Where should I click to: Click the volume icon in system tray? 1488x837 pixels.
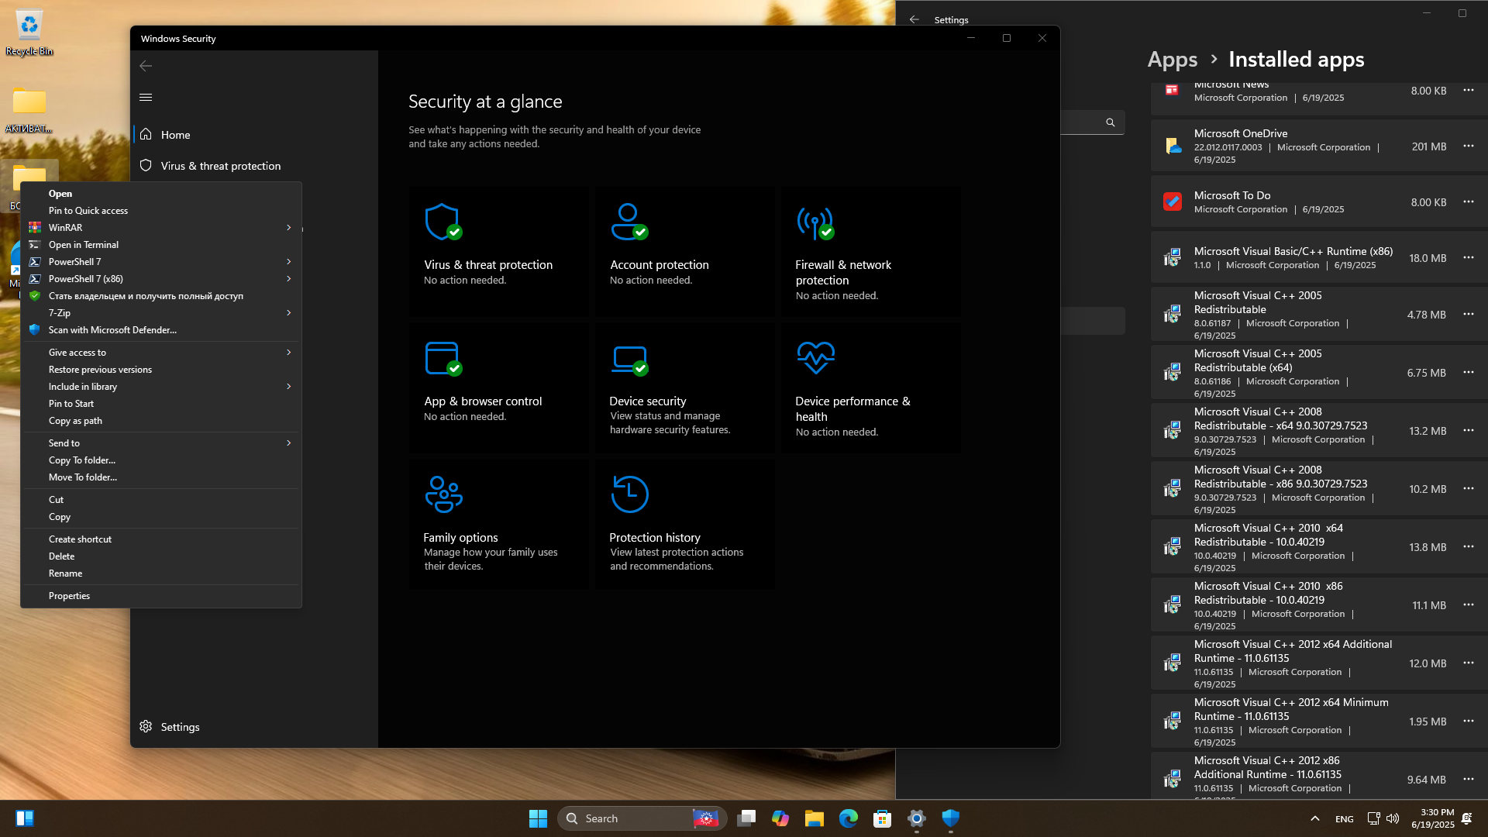(1393, 818)
